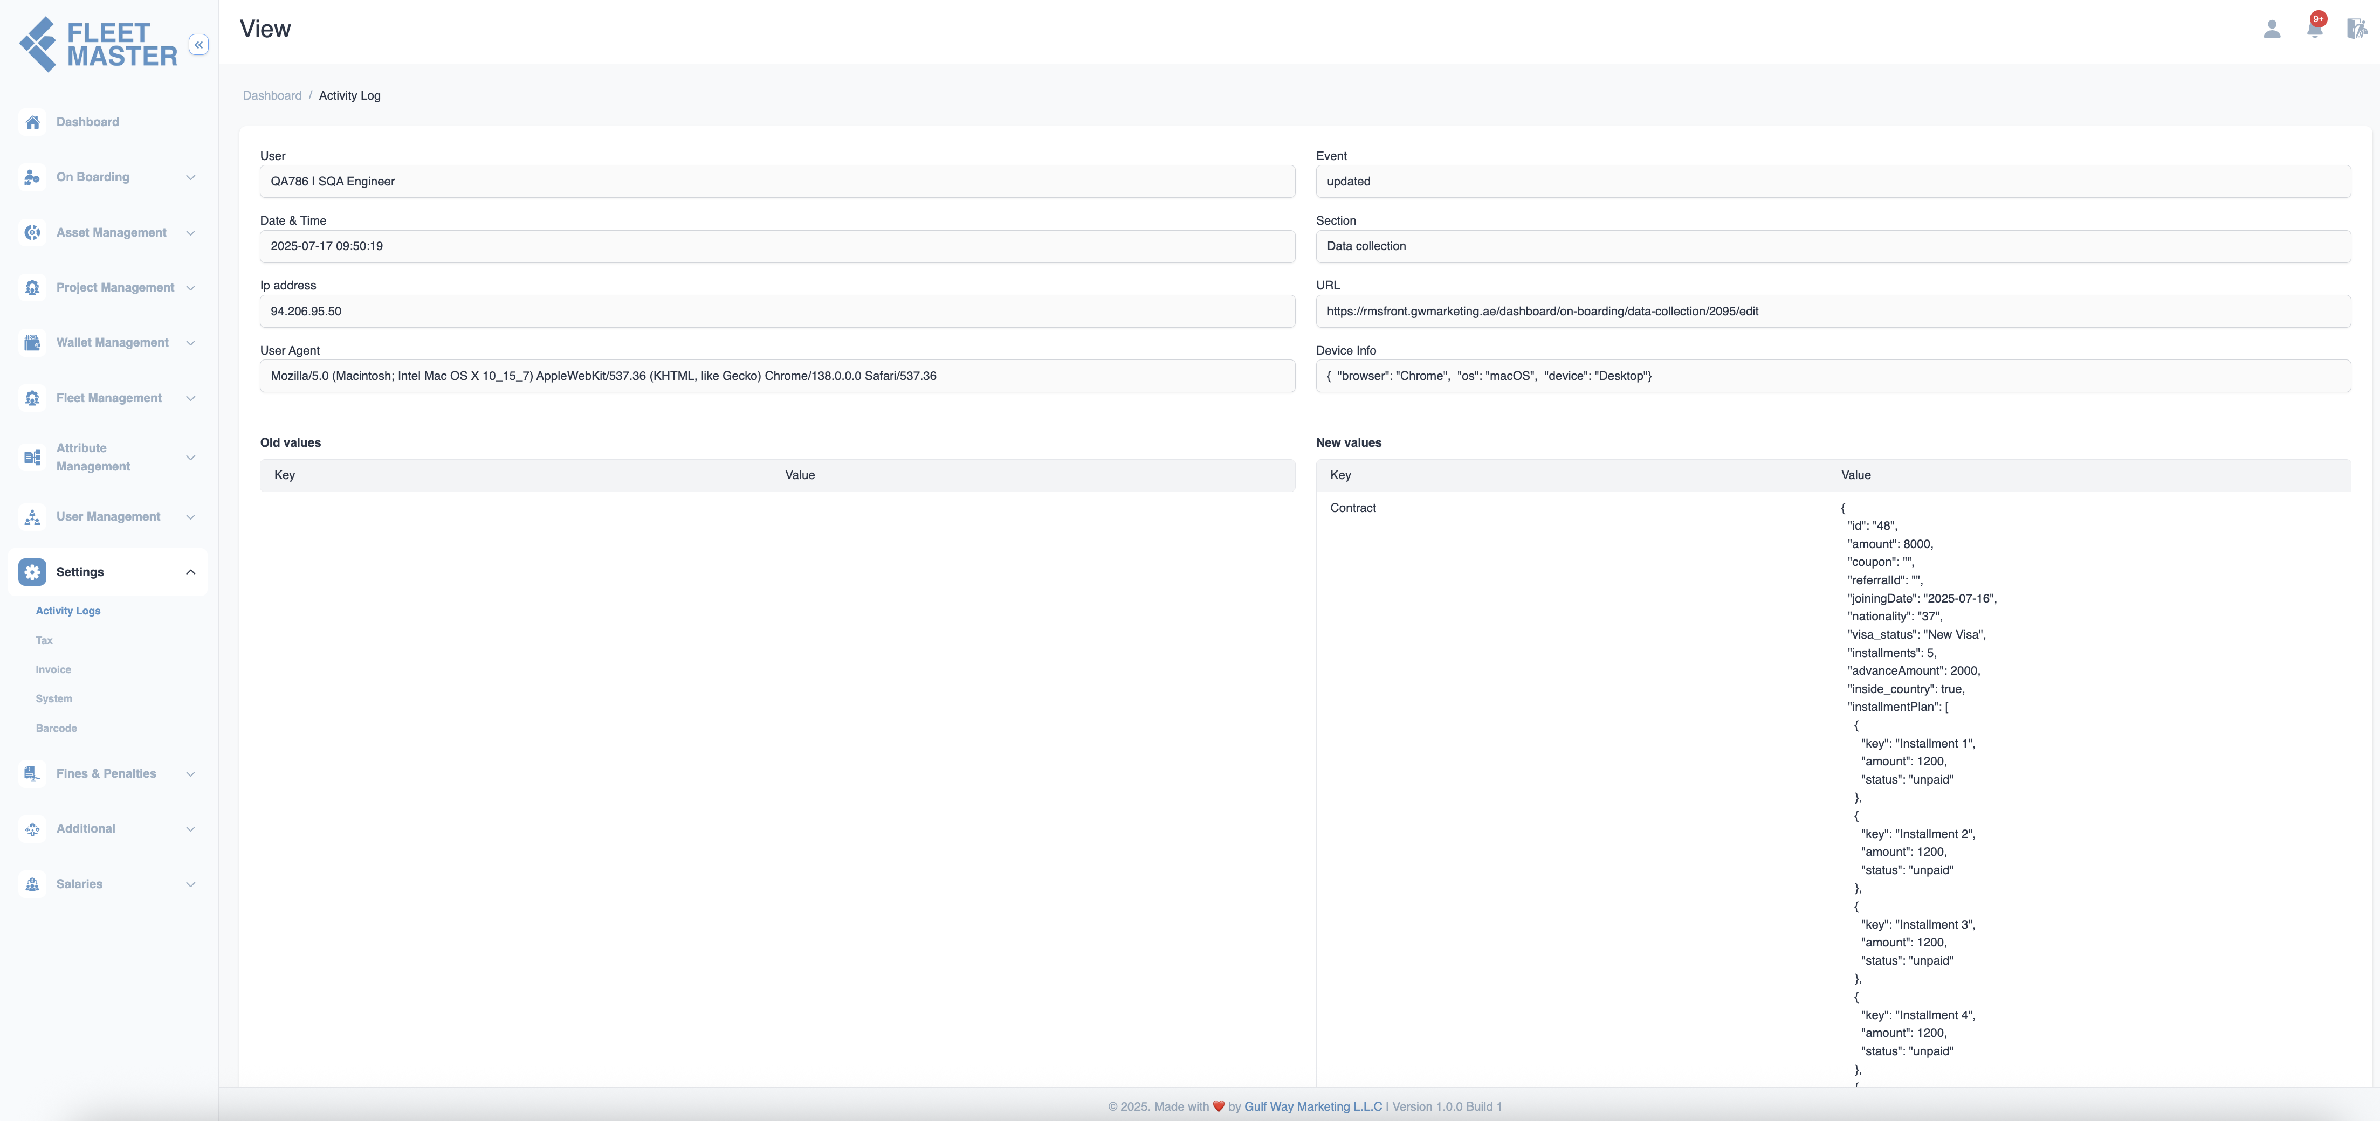Click the New values heading
The width and height of the screenshot is (2380, 1121).
tap(1349, 442)
